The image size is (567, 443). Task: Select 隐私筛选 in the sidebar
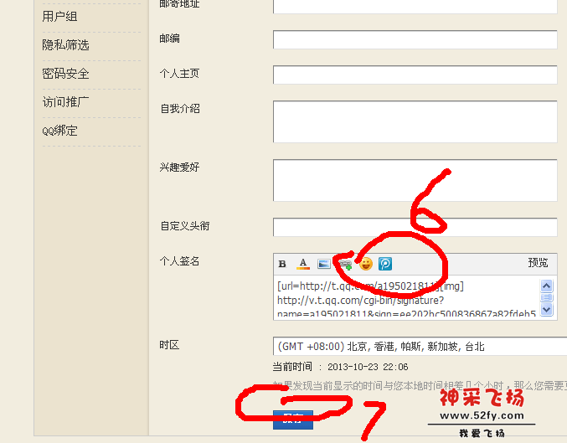pyautogui.click(x=65, y=45)
